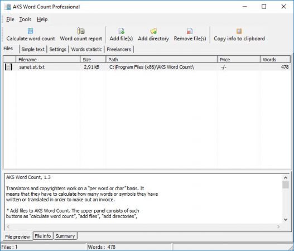The height and width of the screenshot is (251, 294).
Task: Click the horizontal scrollbar right arrow
Action: click(278, 227)
